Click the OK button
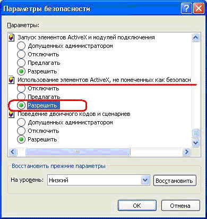This screenshot has width=207, height=219. point(137,206)
